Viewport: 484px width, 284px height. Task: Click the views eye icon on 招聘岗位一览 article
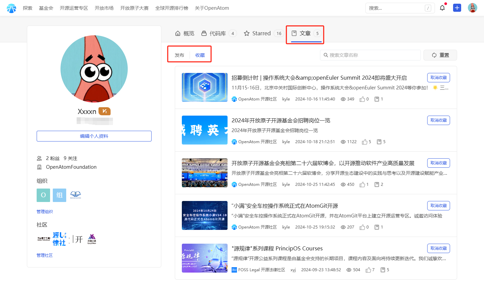343,142
